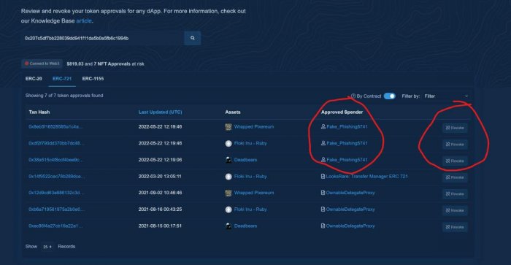Open the txn hash link in the 2022-05-22 12:19:46 Floki Inu row
This screenshot has width=511, height=265.
55,143
